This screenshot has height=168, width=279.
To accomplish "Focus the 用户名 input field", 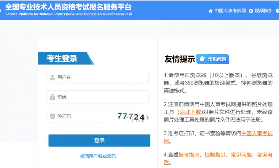I will click(x=98, y=77).
